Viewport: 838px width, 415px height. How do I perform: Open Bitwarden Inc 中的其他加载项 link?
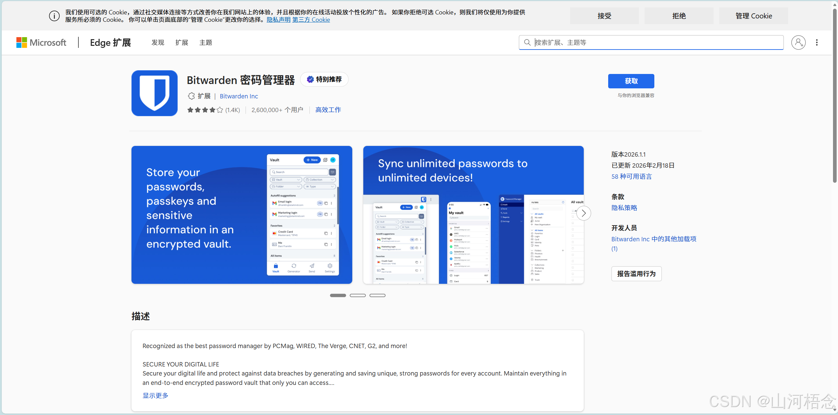click(654, 244)
